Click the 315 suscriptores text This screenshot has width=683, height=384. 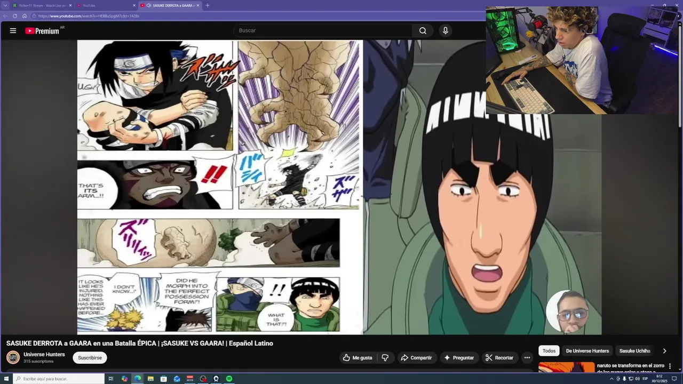38,362
